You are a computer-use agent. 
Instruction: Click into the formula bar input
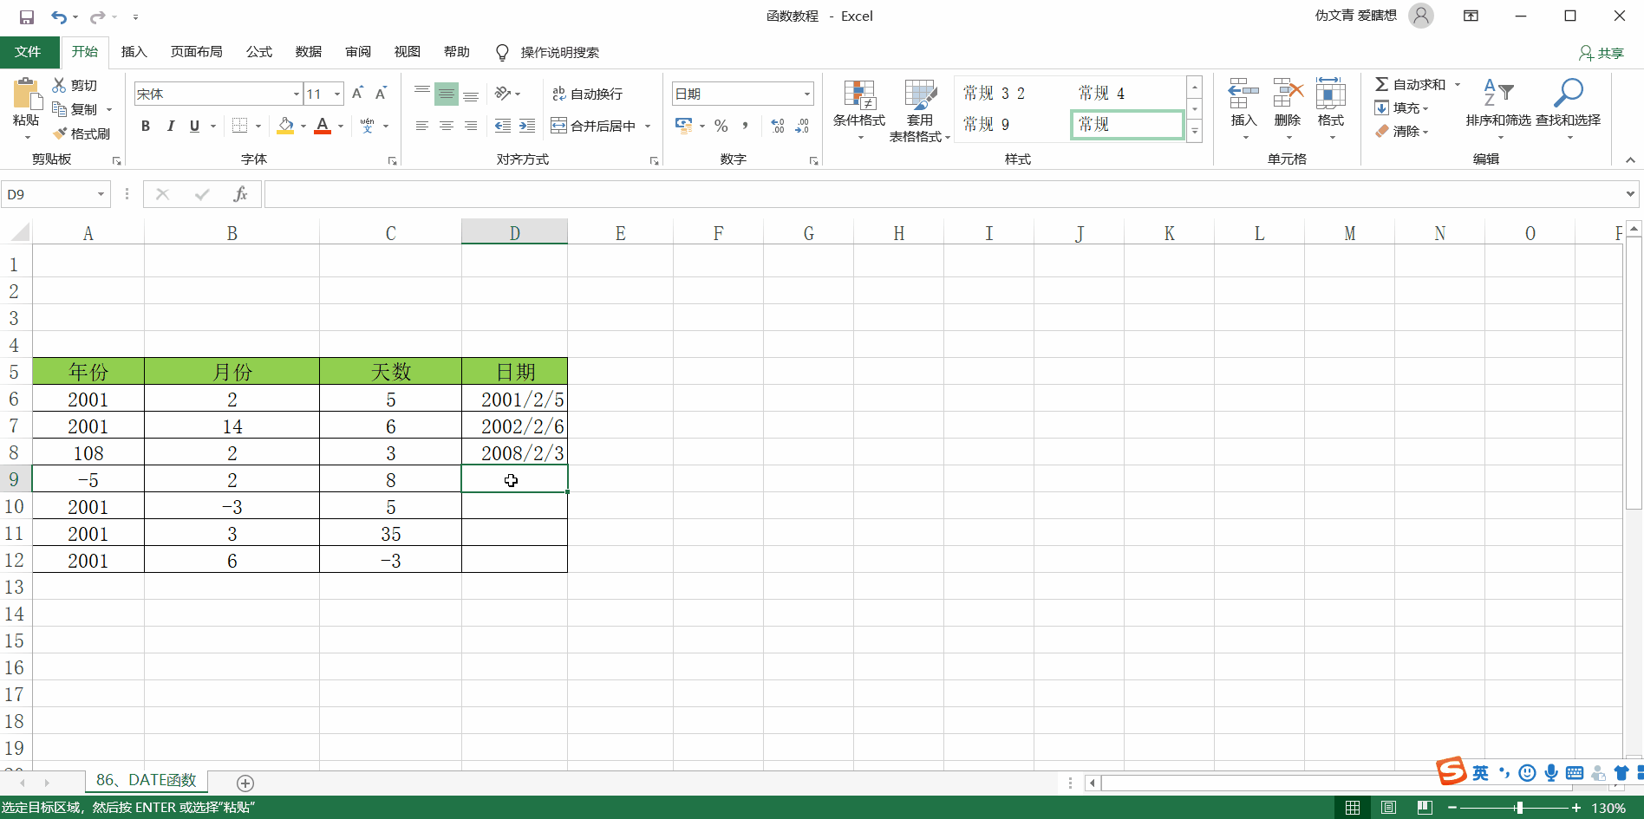[x=943, y=194]
